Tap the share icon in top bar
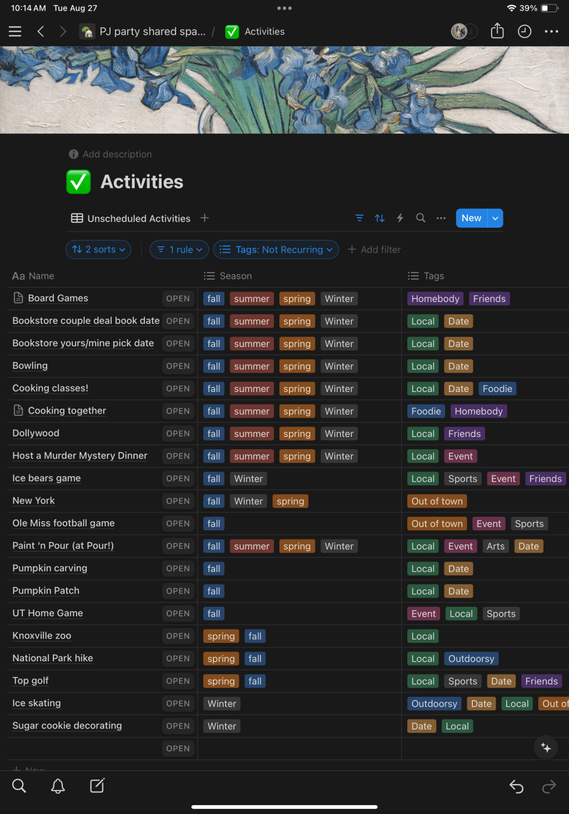Screen dimensions: 569x814 coord(497,31)
